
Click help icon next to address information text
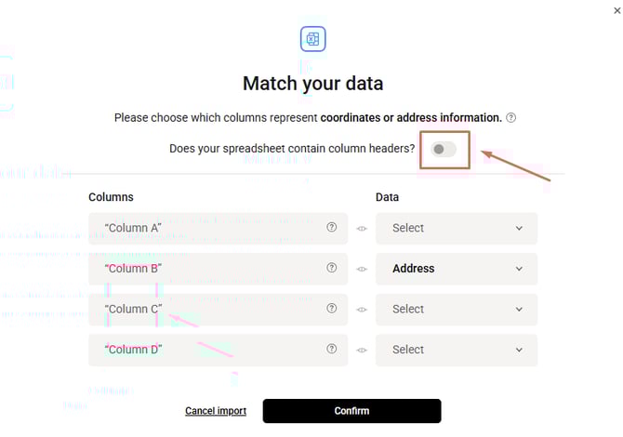pos(511,118)
